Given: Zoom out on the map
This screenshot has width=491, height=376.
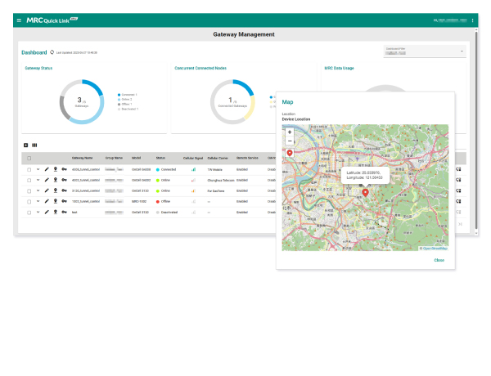Looking at the screenshot, I should pyautogui.click(x=290, y=141).
